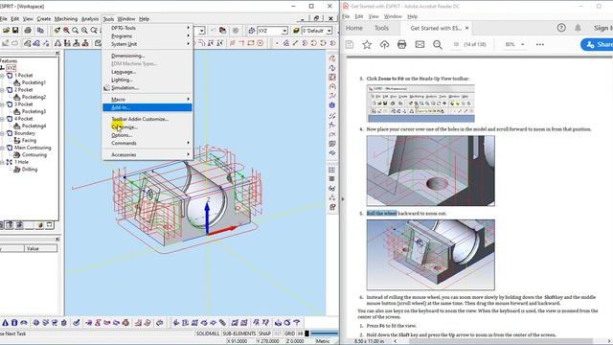
Task: Close the Get Started with ES... document tab
Action: pos(466,28)
